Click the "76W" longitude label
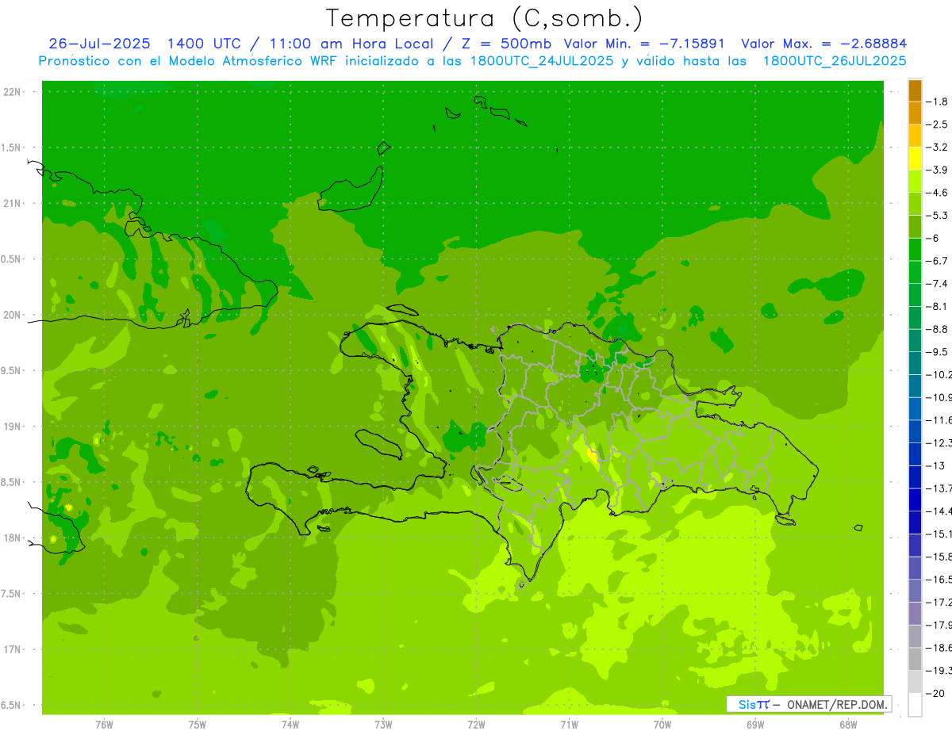Image resolution: width=952 pixels, height=735 pixels. pyautogui.click(x=104, y=724)
